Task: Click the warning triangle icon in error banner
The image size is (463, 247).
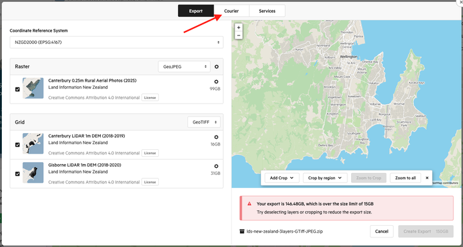Action: click(250, 204)
